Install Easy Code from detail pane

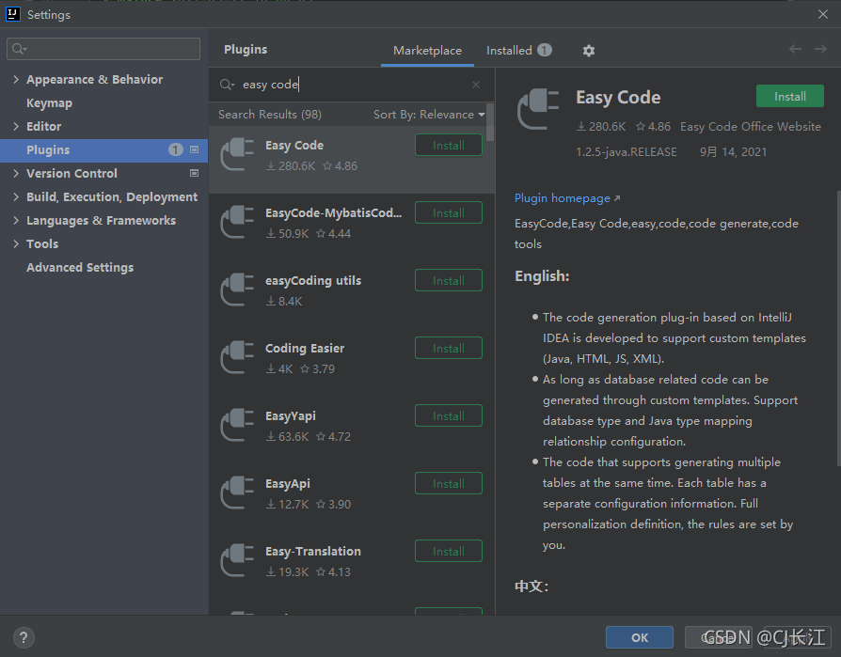(x=790, y=97)
